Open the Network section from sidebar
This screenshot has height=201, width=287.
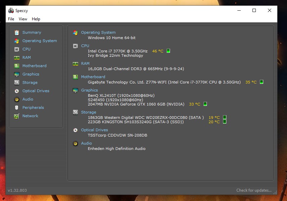pos(31,116)
